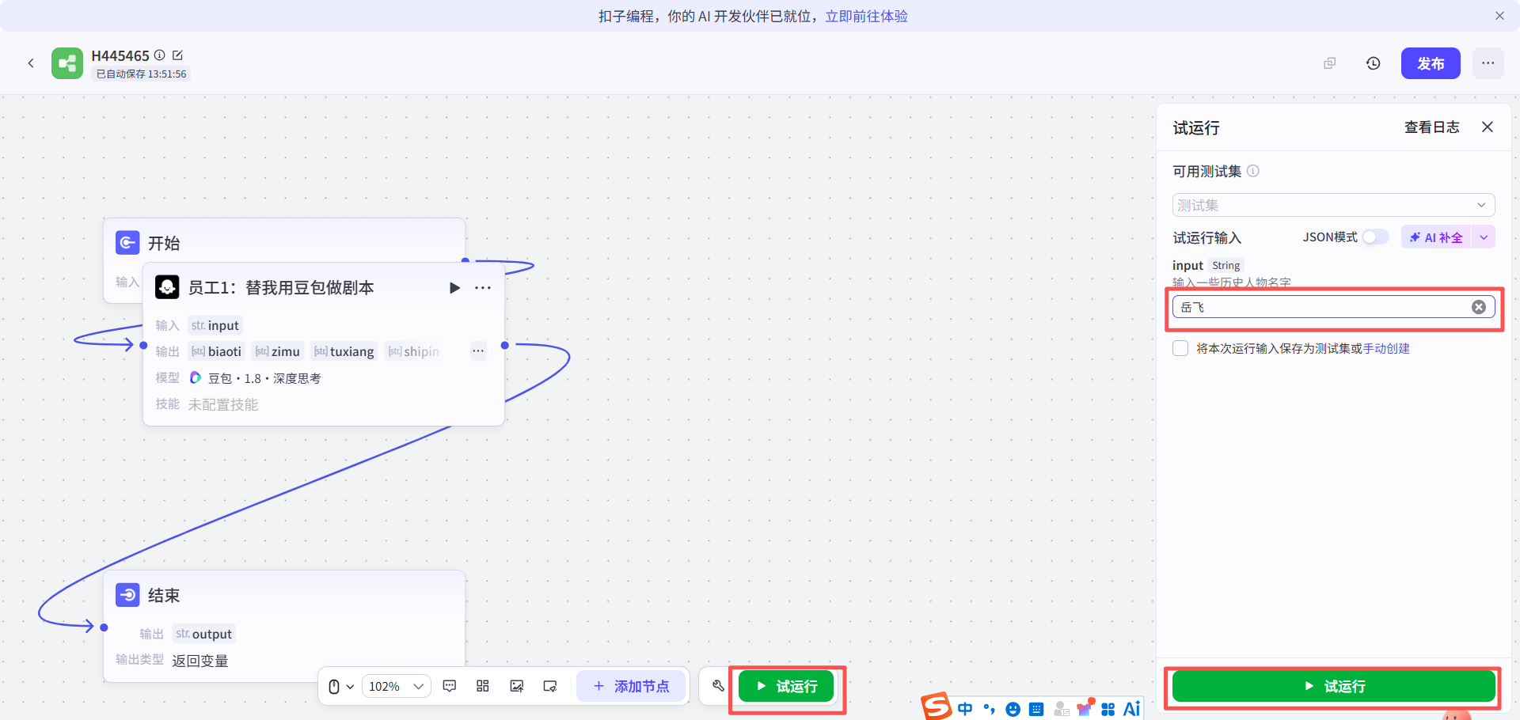Open the Sogou soft keyboard icon

click(1036, 709)
